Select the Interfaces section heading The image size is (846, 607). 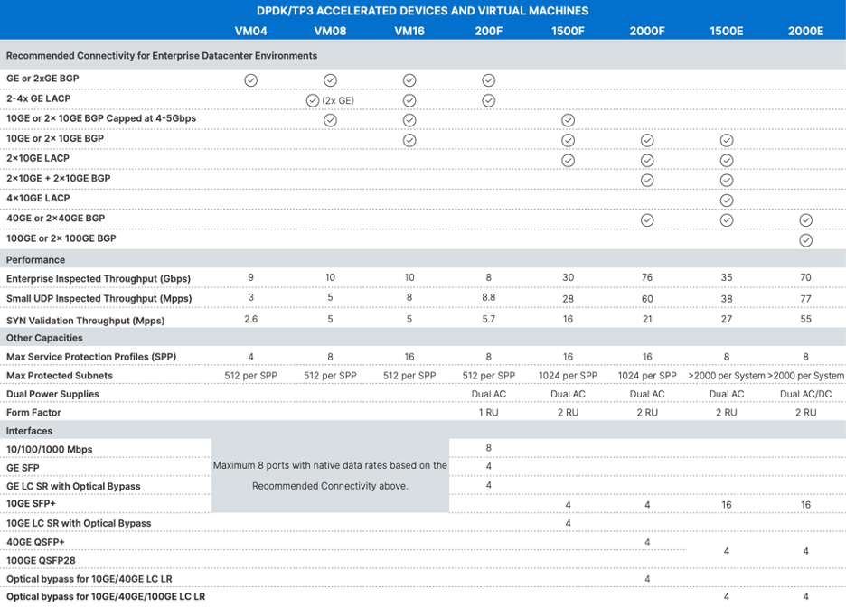click(30, 431)
